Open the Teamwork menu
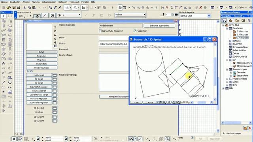This screenshot has height=142, width=253. pyautogui.click(x=74, y=2)
